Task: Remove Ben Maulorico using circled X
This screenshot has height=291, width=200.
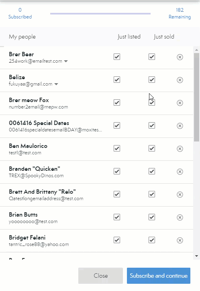Action: (x=180, y=149)
